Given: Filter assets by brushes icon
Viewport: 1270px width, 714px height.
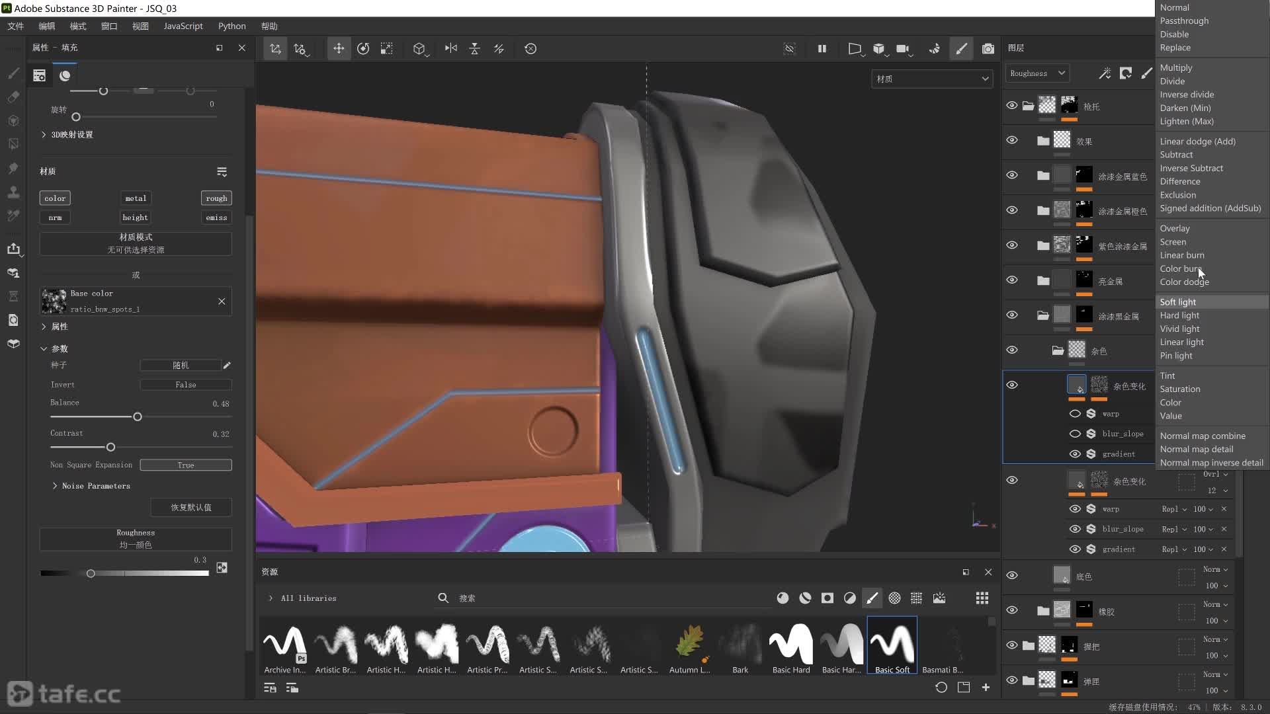Looking at the screenshot, I should 872,598.
